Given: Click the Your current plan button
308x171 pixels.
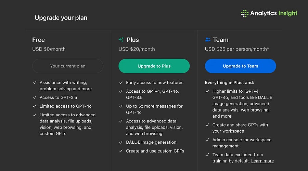Looking at the screenshot, I should pos(68,66).
